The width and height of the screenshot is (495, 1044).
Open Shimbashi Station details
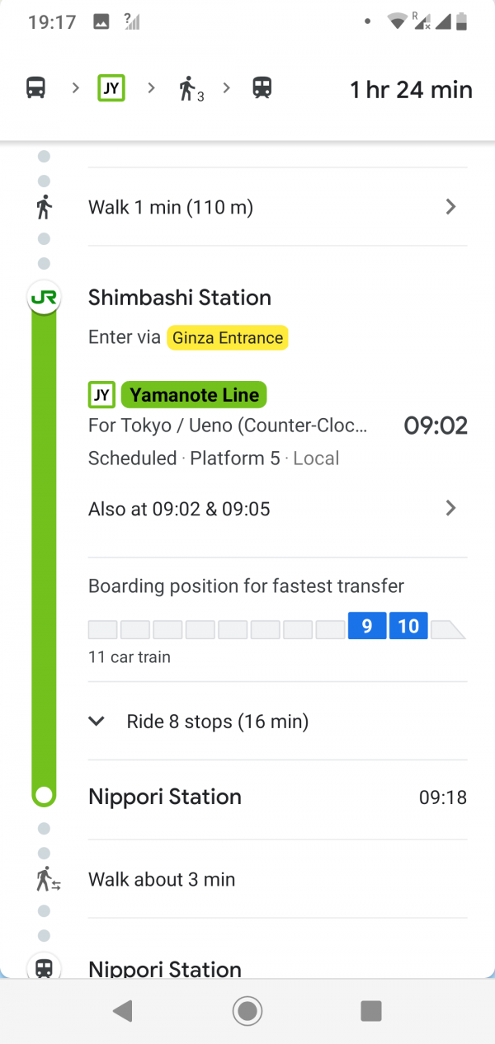coord(180,298)
